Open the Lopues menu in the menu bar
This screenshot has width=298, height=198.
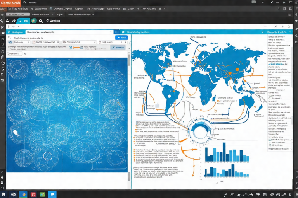(x=80, y=8)
